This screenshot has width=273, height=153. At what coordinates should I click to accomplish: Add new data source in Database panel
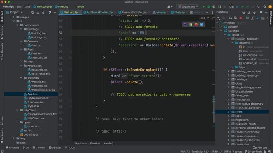tap(218, 18)
